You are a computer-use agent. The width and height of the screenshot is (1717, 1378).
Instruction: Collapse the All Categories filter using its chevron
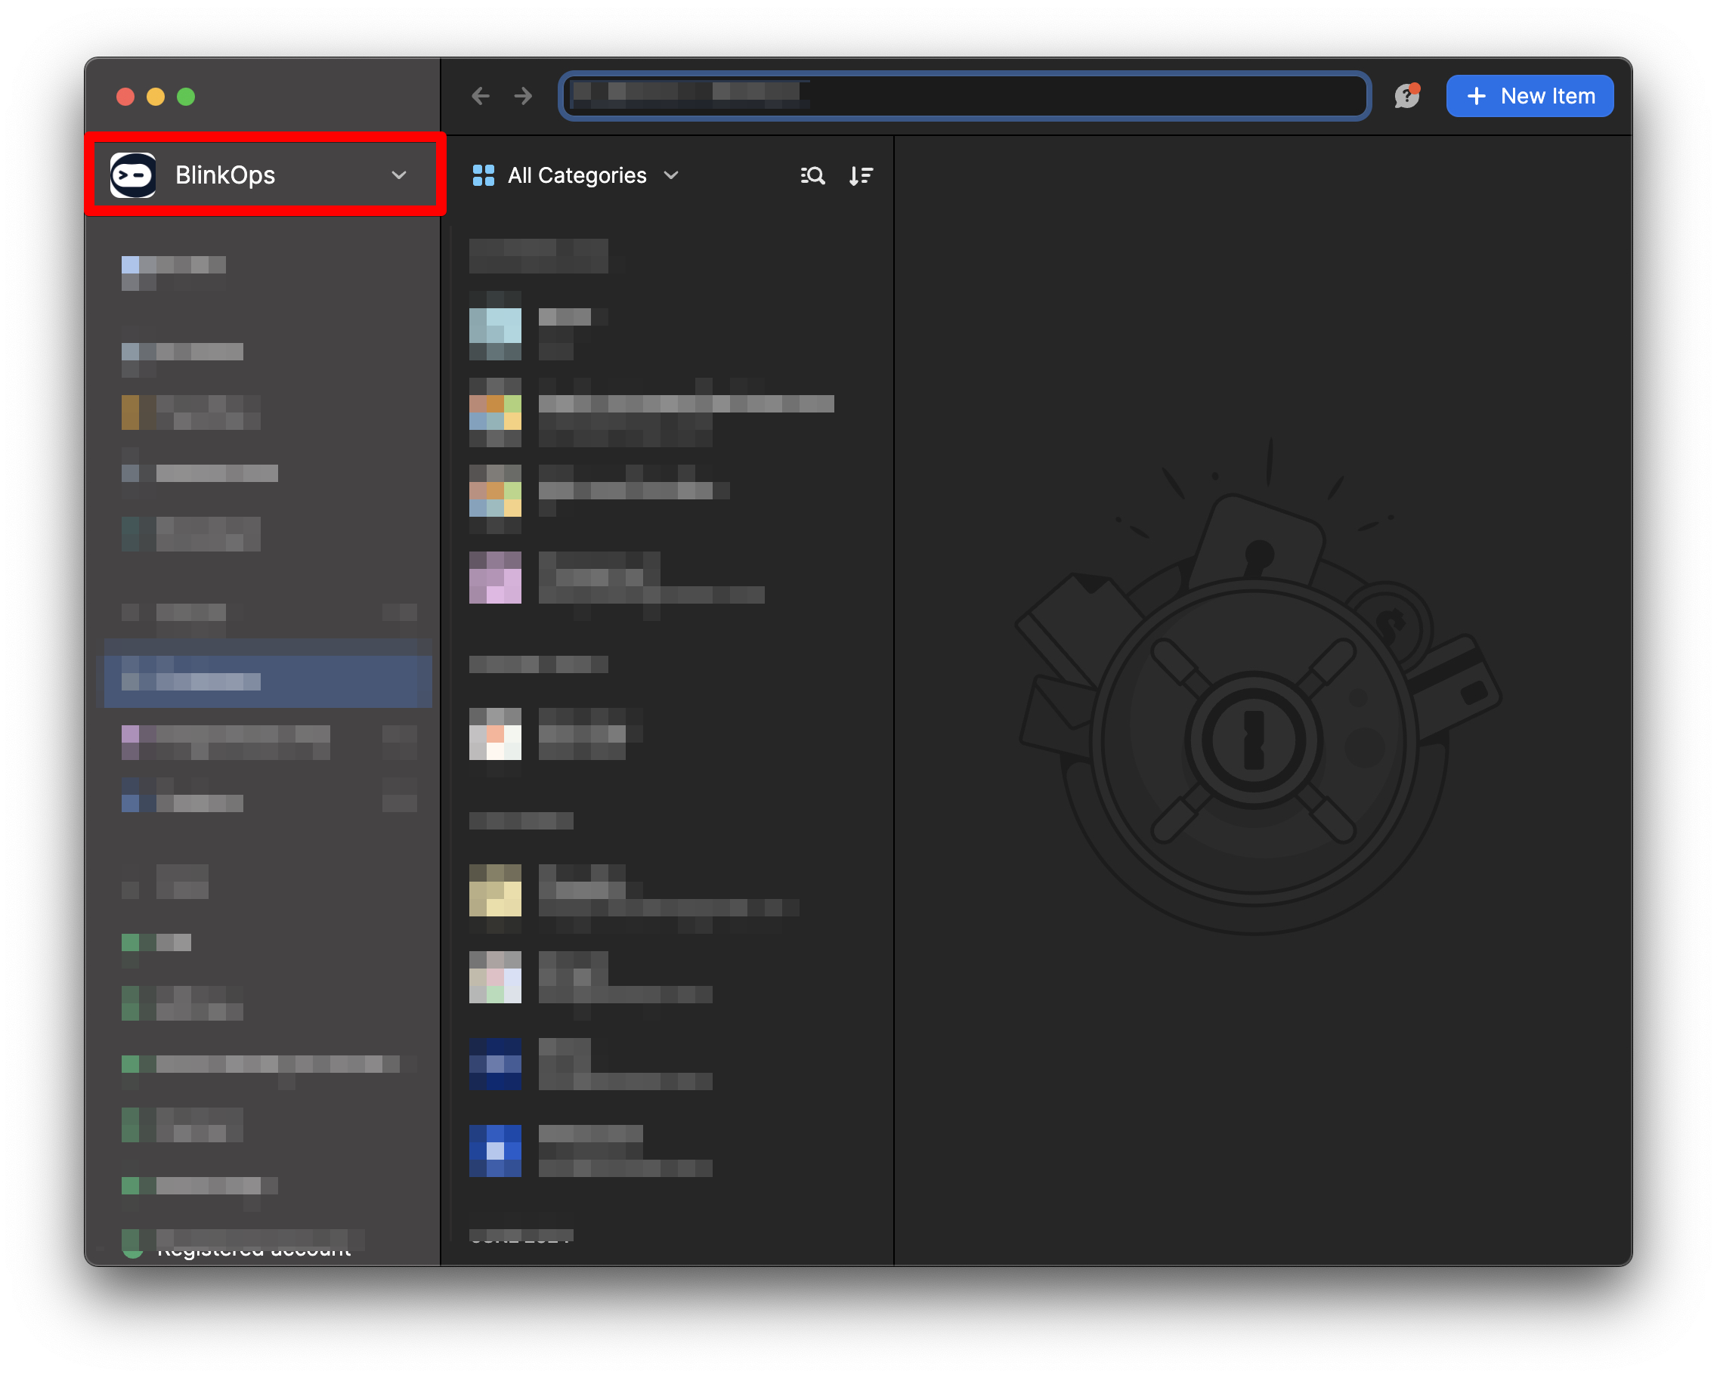(x=670, y=176)
